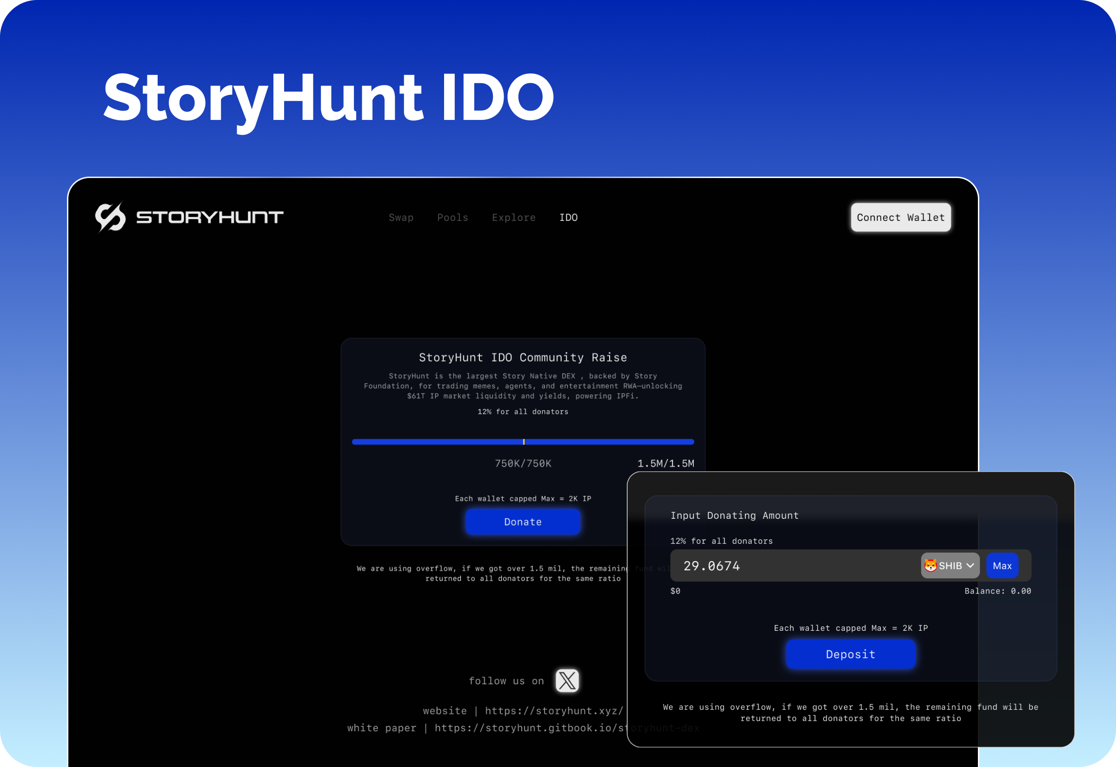Image resolution: width=1116 pixels, height=767 pixels.
Task: Select the IDO nav tab
Action: (x=569, y=218)
